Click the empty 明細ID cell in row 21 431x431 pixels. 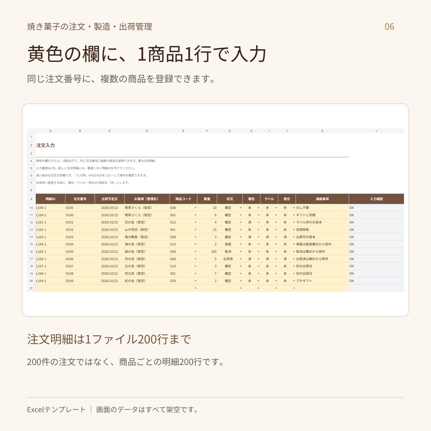pos(51,288)
